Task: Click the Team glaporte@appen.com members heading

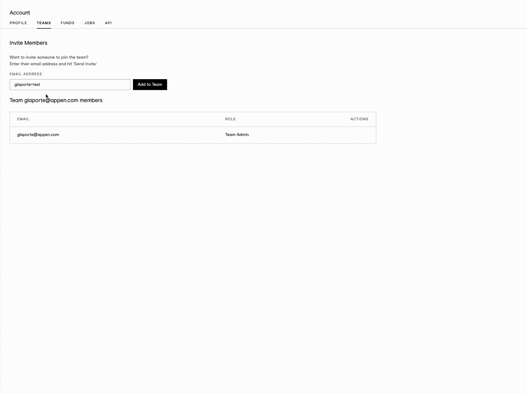Action: [56, 100]
